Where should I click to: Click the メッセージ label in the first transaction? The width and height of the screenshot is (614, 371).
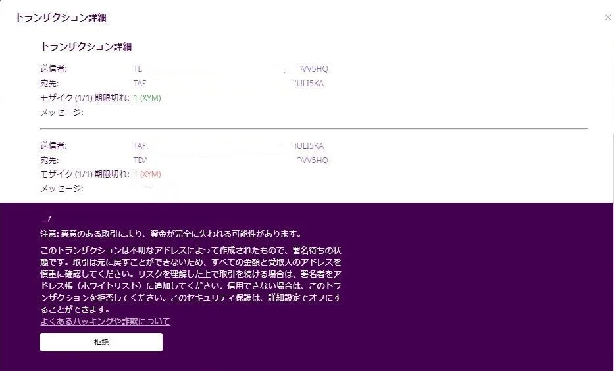point(62,112)
